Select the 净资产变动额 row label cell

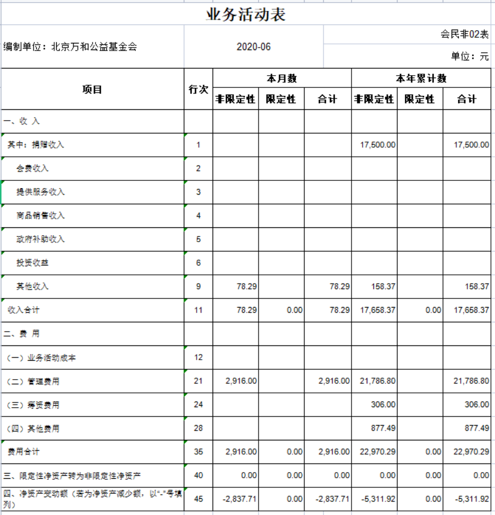[92, 499]
